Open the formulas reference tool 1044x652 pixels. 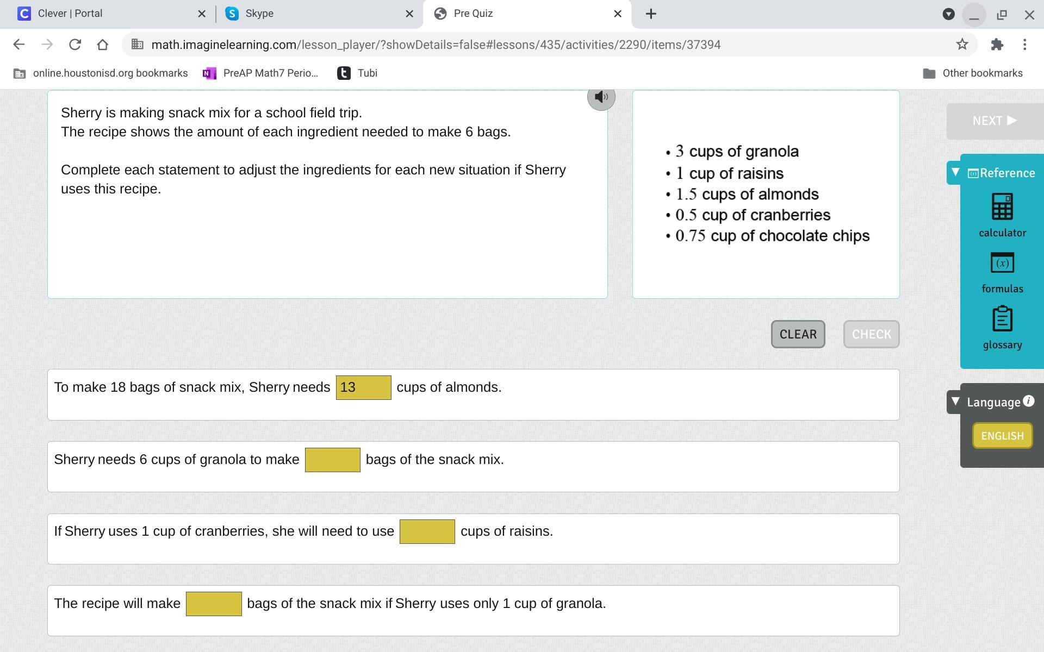(1002, 272)
